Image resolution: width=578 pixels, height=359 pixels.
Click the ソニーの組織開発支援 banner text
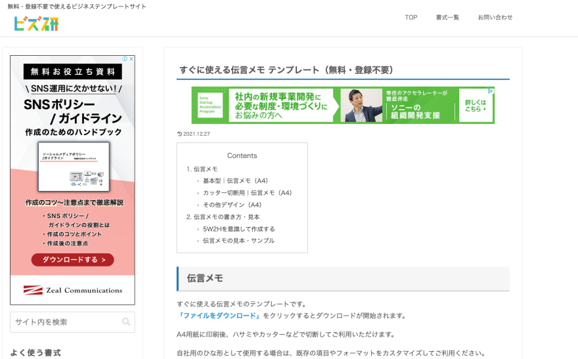click(415, 111)
